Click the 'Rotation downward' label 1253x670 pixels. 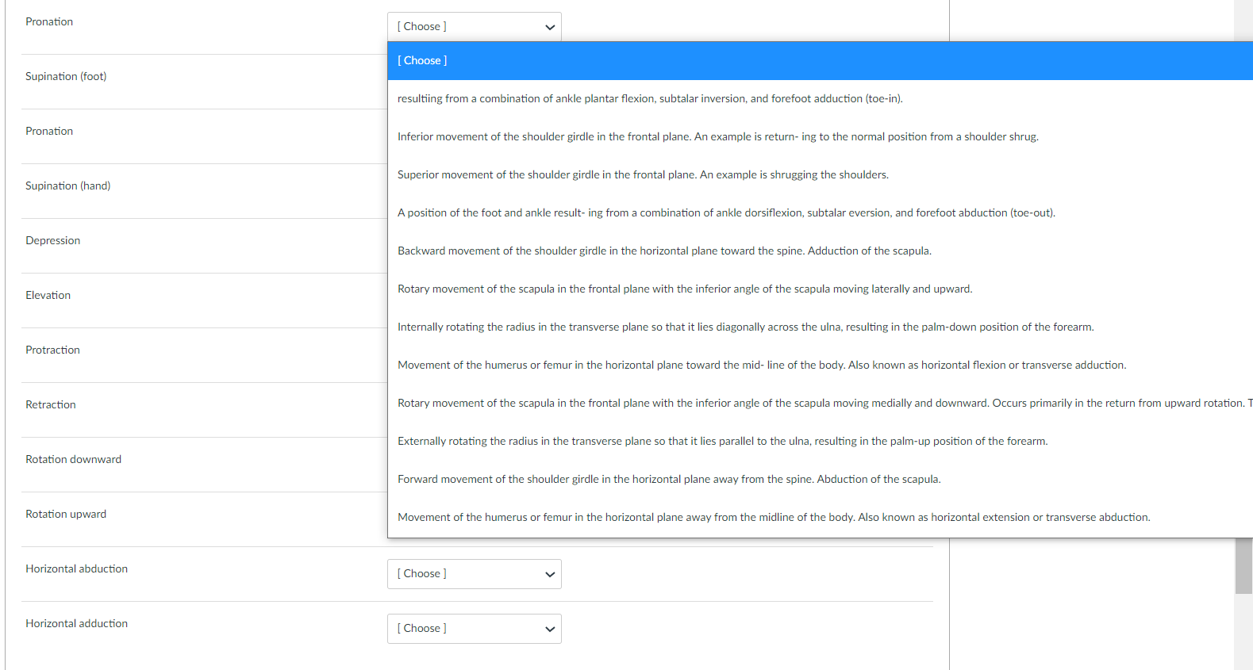pos(74,460)
